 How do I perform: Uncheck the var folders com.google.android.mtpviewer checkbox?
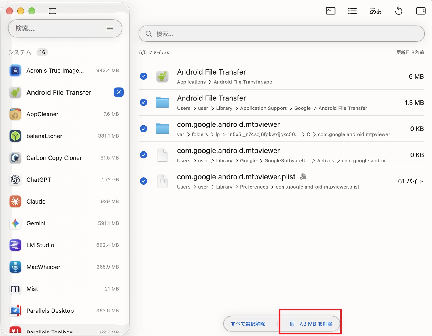tap(143, 129)
